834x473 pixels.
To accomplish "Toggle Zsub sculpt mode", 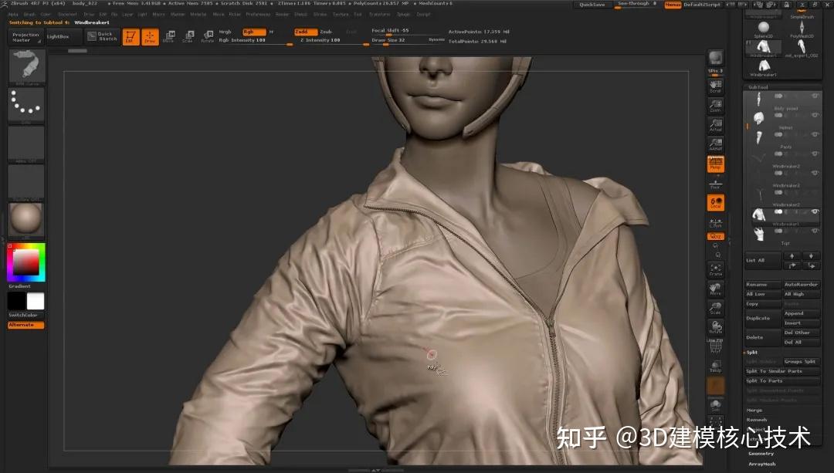I will tap(326, 32).
